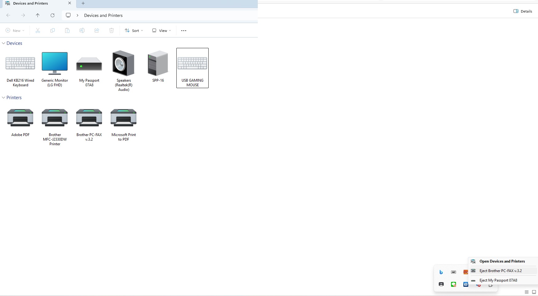This screenshot has width=538, height=296.
Task: Click the black printer icon in the tray
Action: pyautogui.click(x=441, y=284)
